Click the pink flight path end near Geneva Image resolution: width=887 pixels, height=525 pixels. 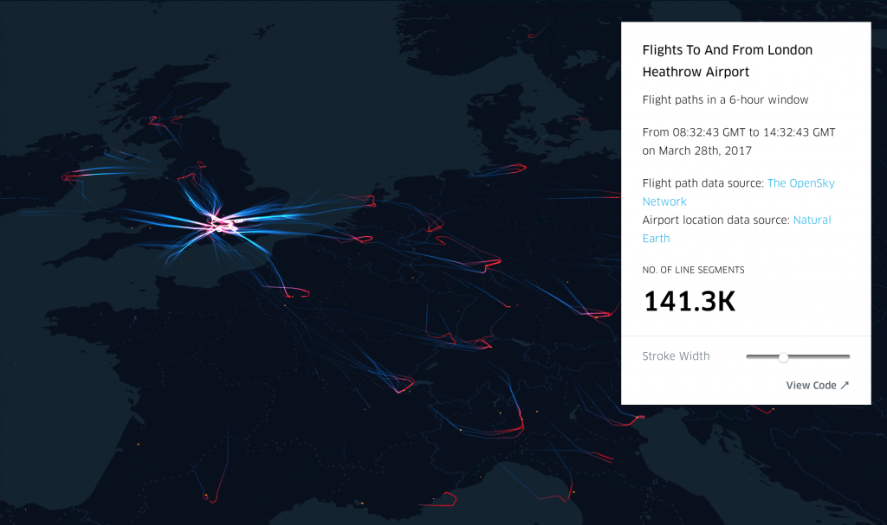point(404,386)
